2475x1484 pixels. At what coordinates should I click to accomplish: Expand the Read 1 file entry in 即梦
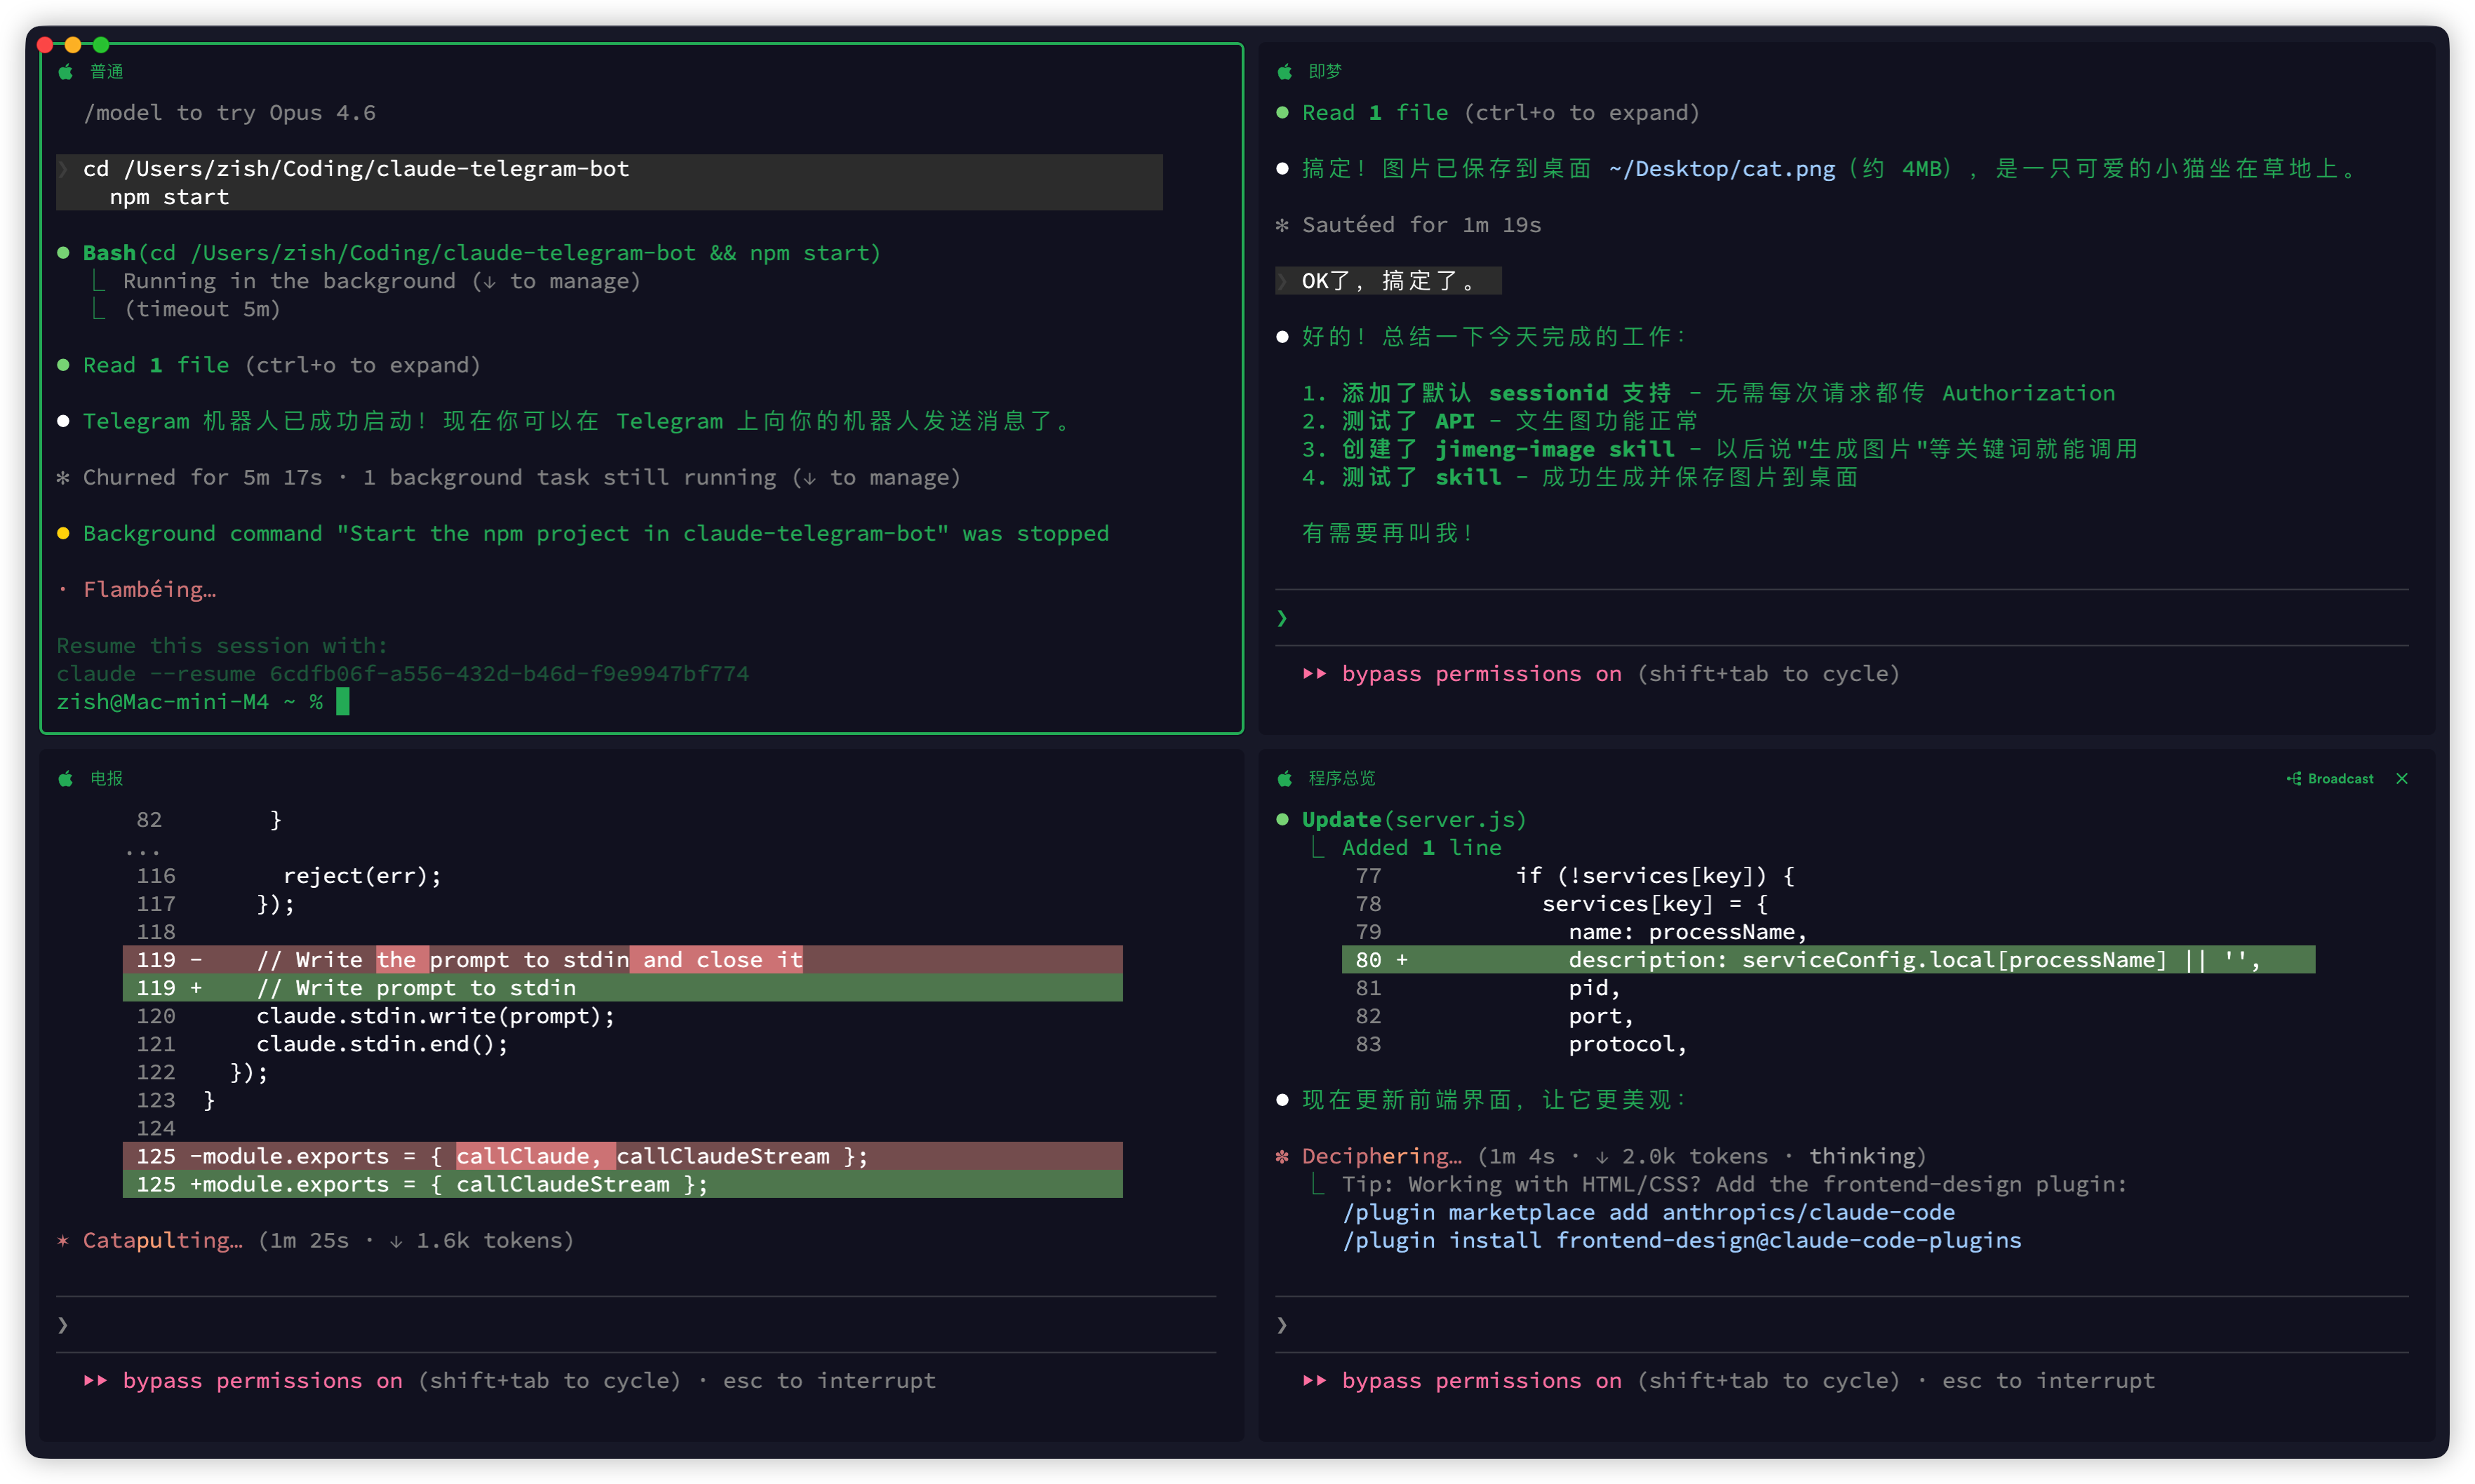click(1374, 113)
